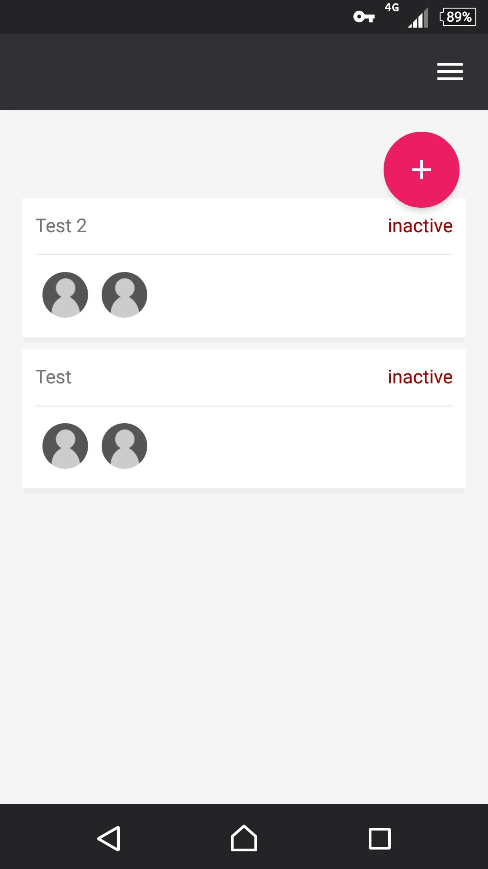Select first avatar in Test card

(65, 446)
